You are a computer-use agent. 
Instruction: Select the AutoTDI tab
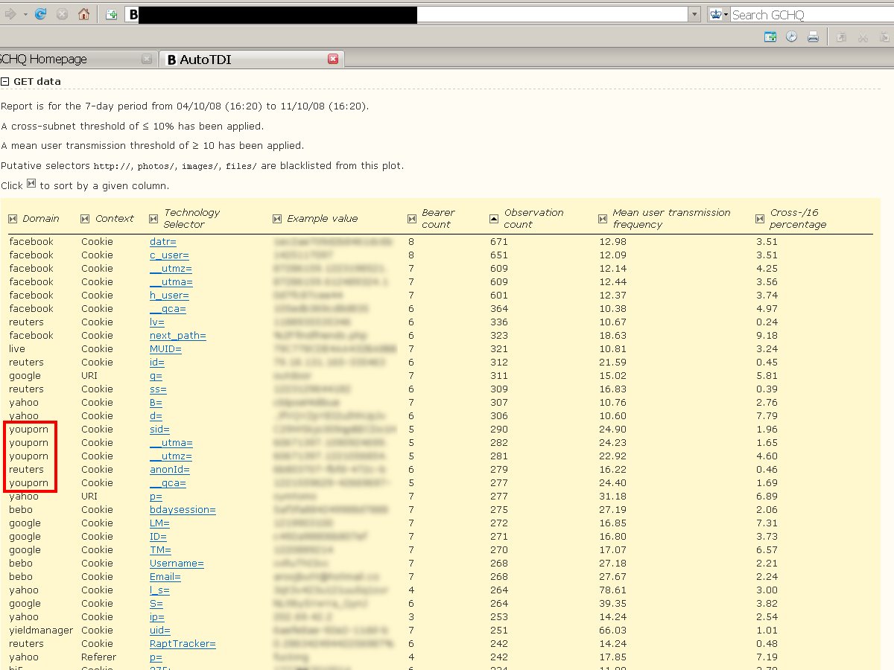coord(252,59)
